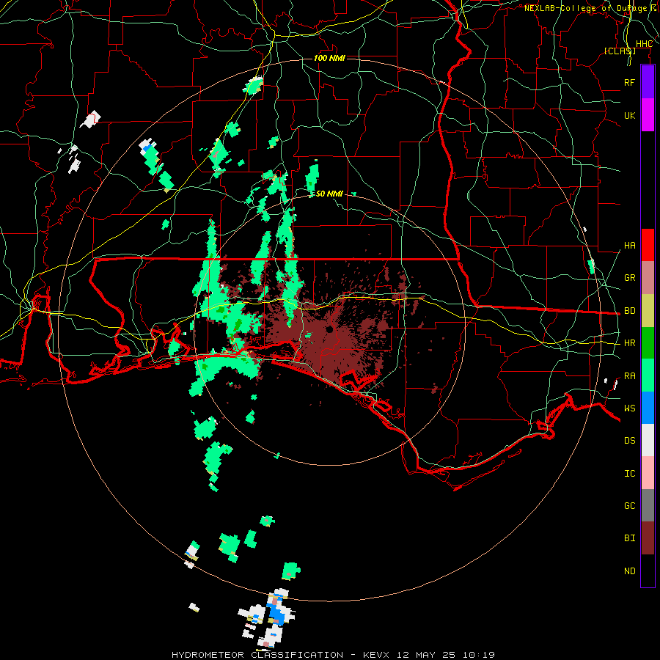Screen dimensions: 660x660
Task: Click the GR legend label
Action: tap(629, 278)
